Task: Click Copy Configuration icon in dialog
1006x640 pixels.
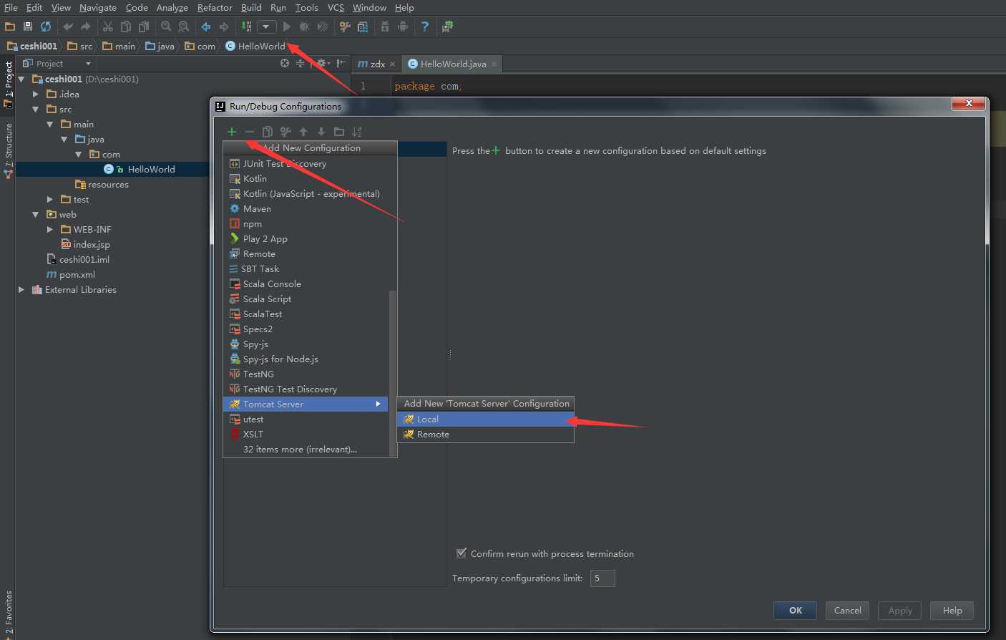Action: coord(268,132)
